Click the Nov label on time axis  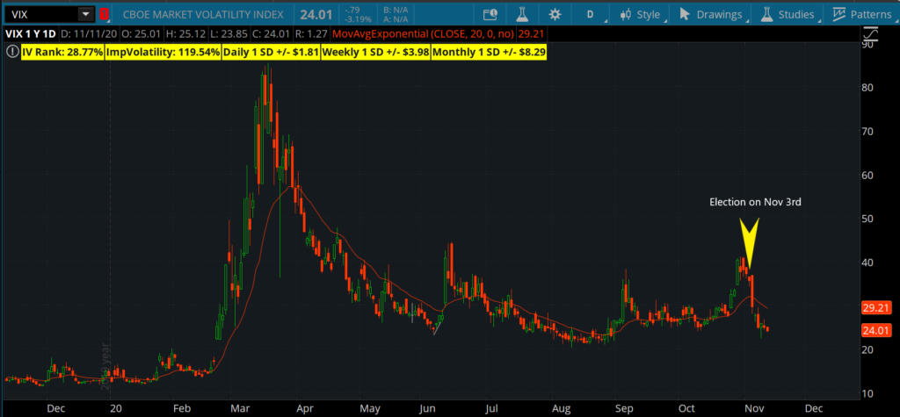click(751, 409)
